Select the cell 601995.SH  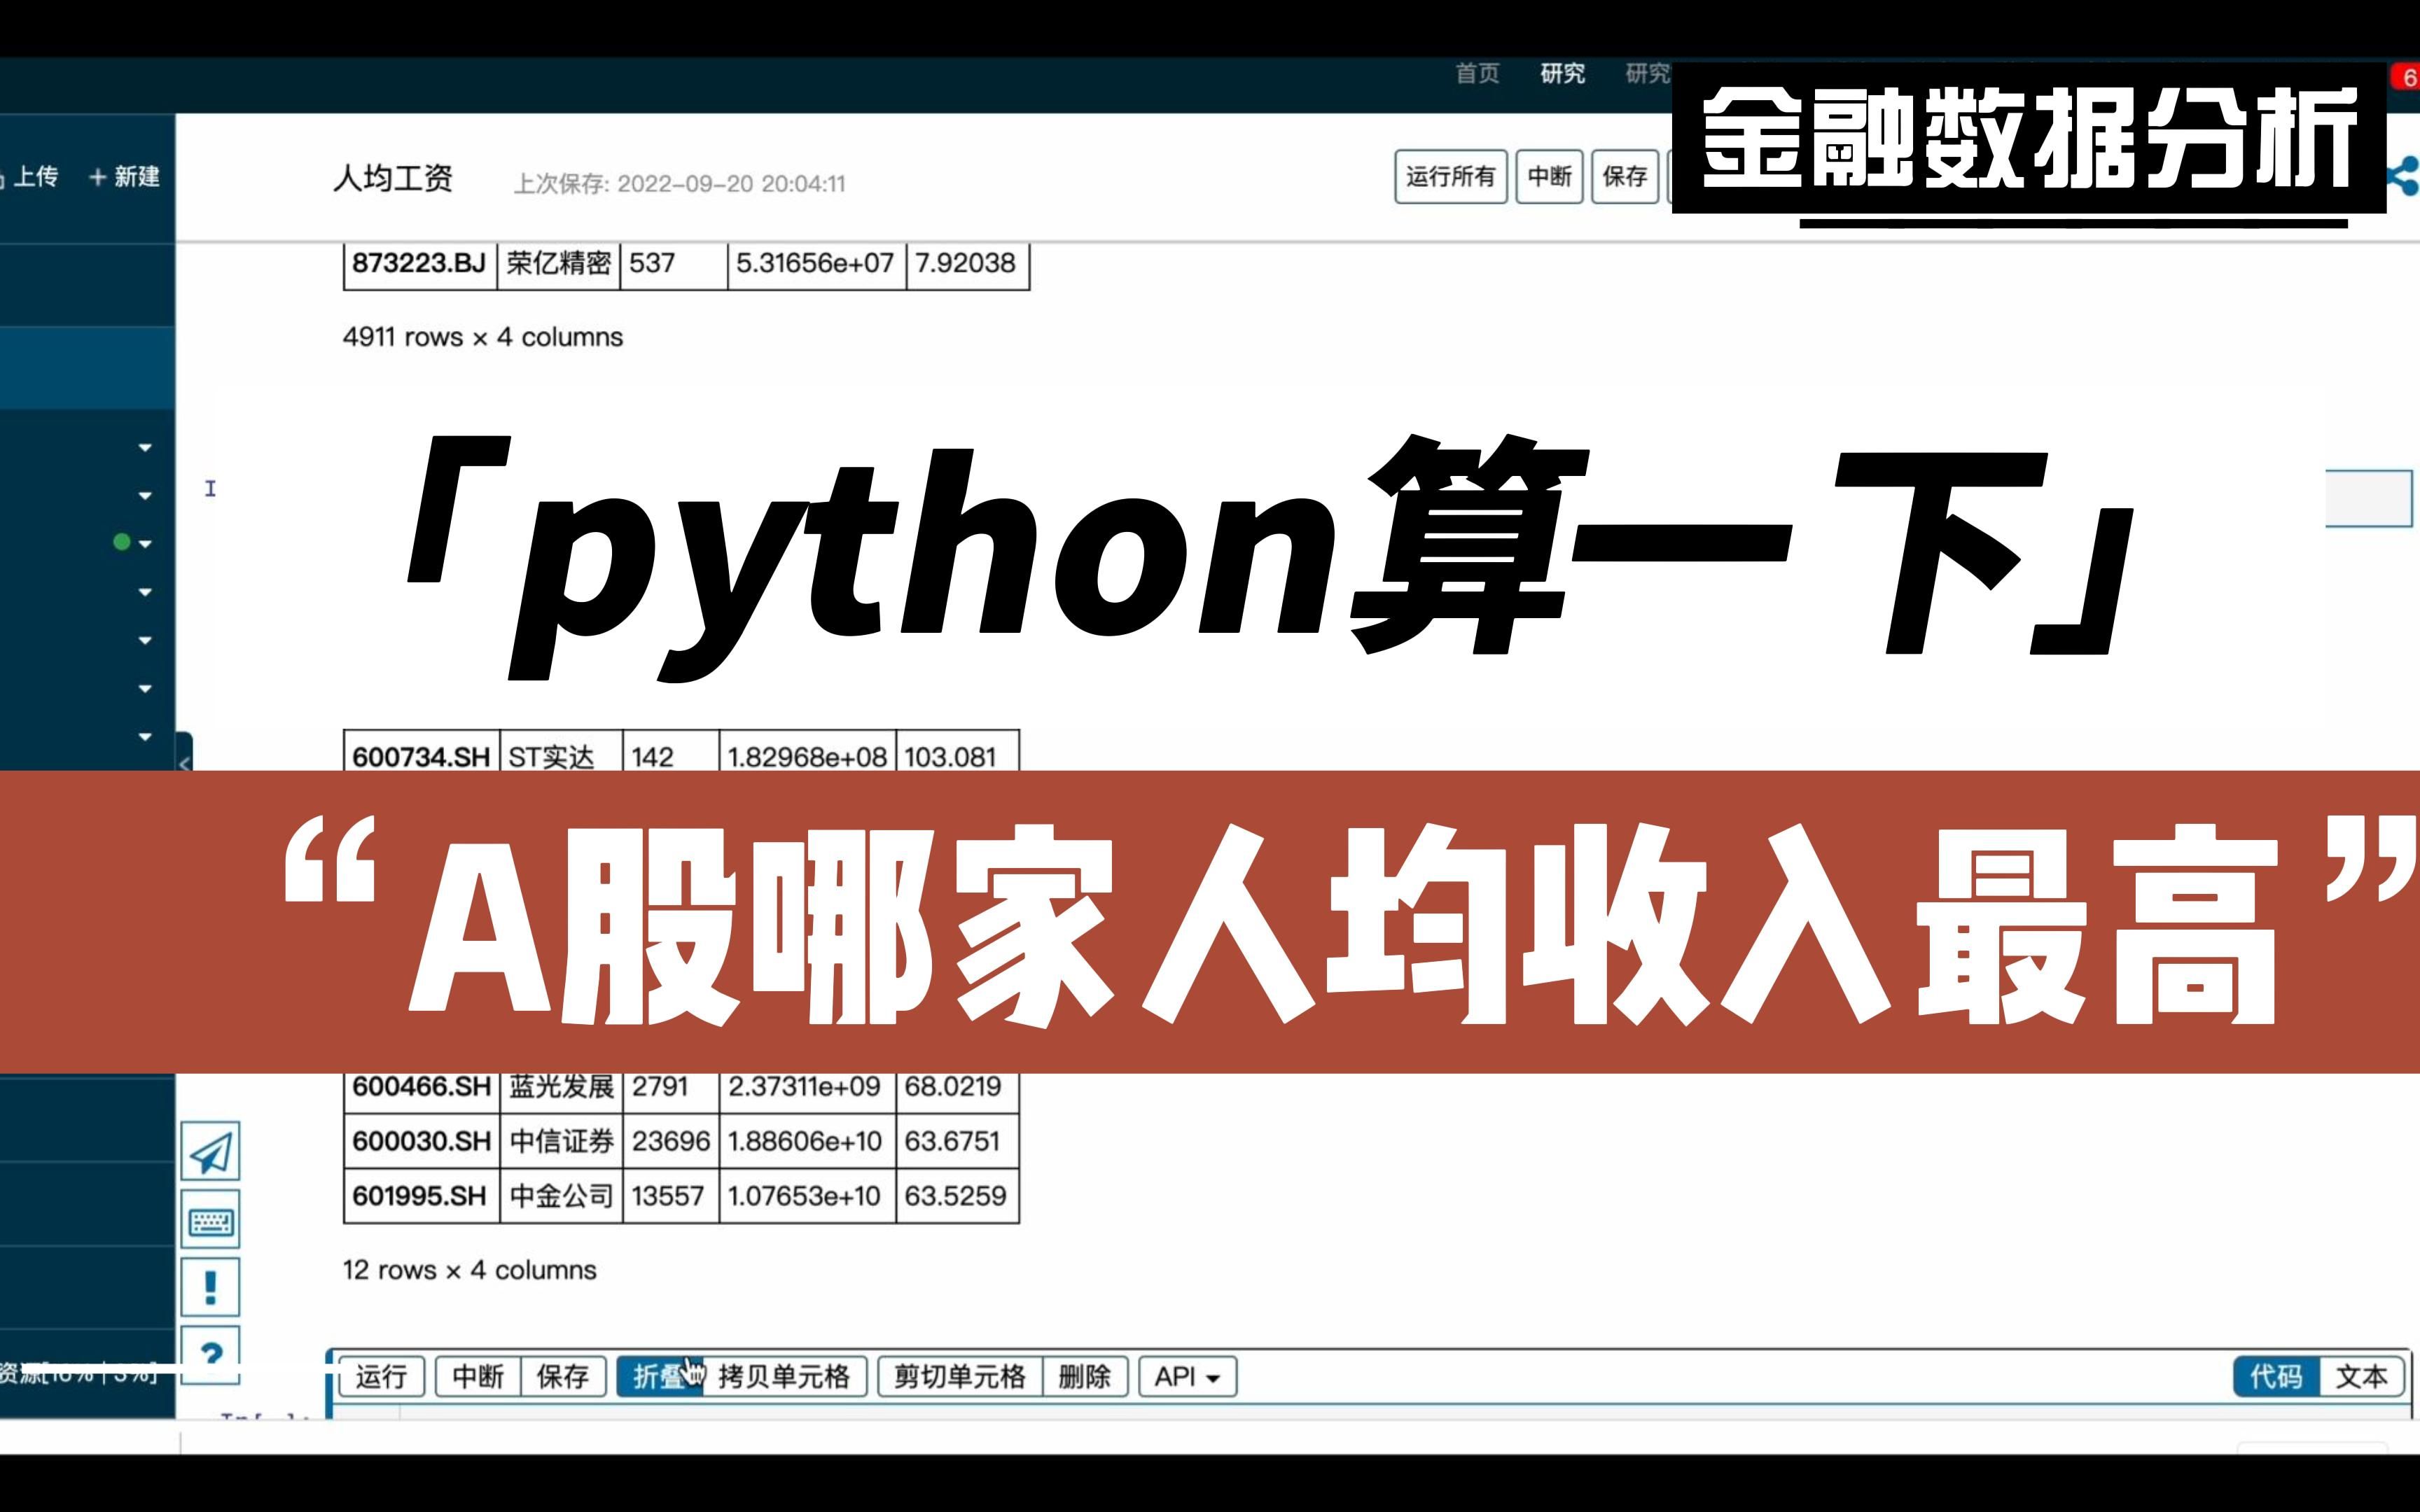tap(421, 1196)
